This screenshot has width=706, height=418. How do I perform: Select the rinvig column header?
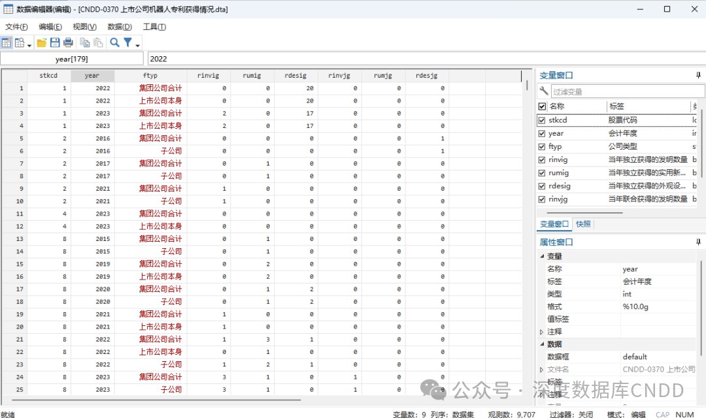(x=208, y=76)
